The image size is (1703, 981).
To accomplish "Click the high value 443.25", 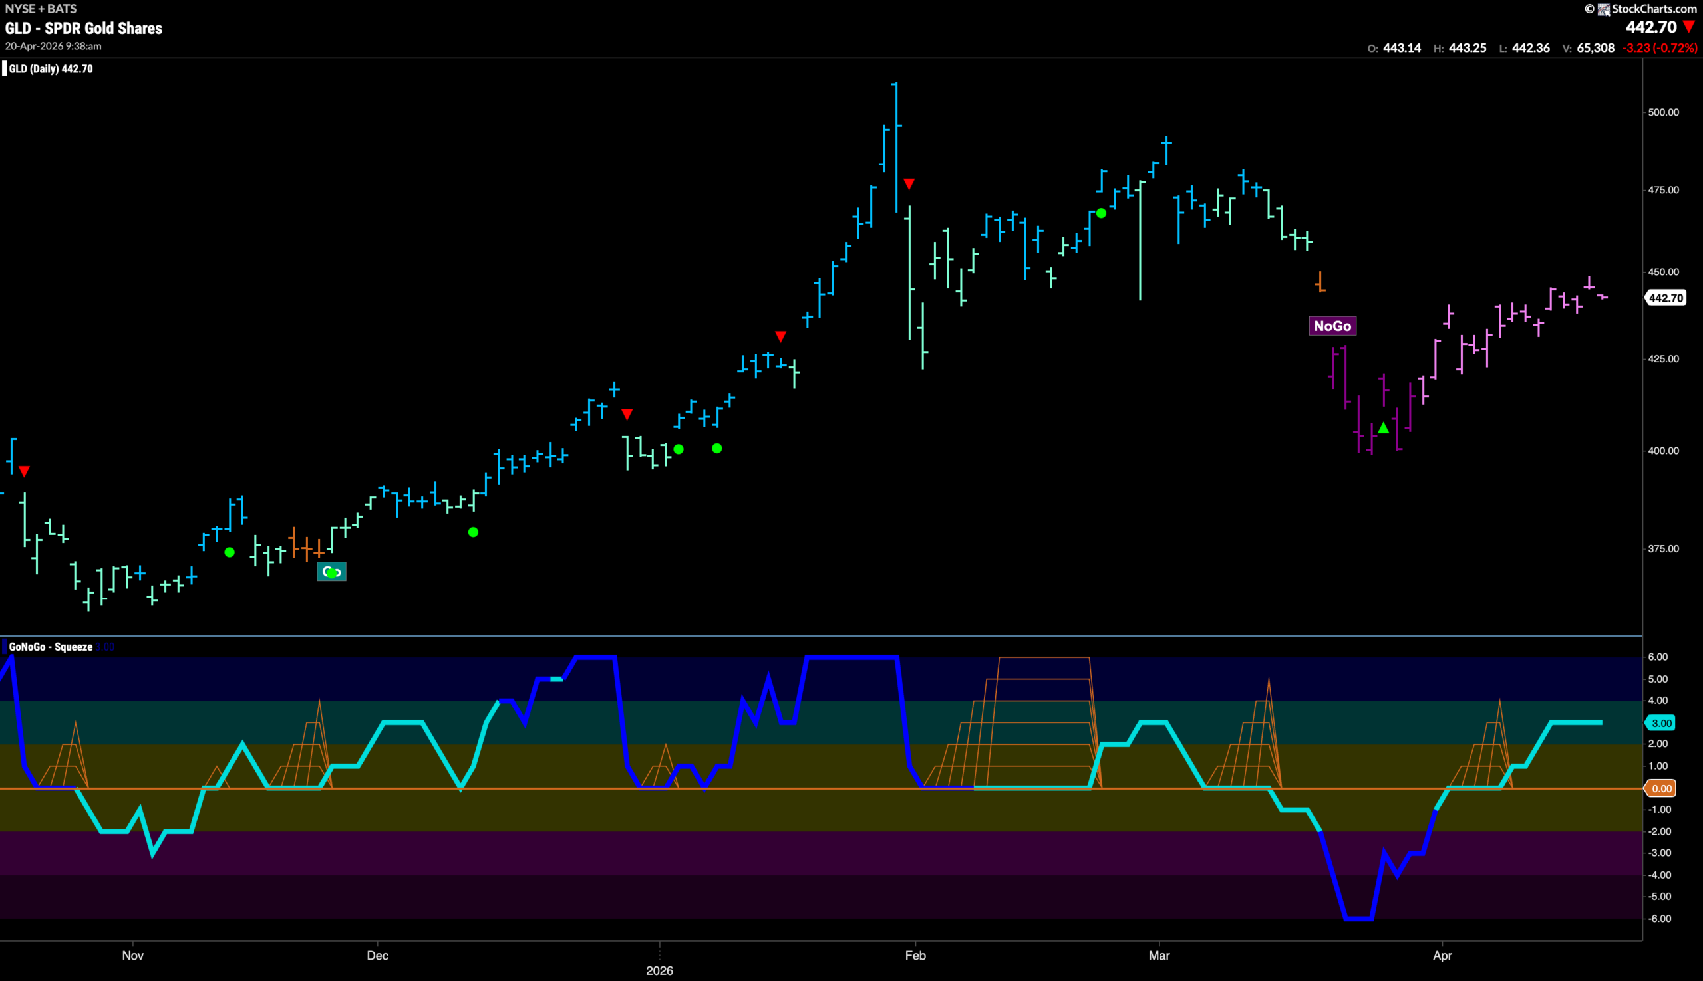I will point(1467,48).
